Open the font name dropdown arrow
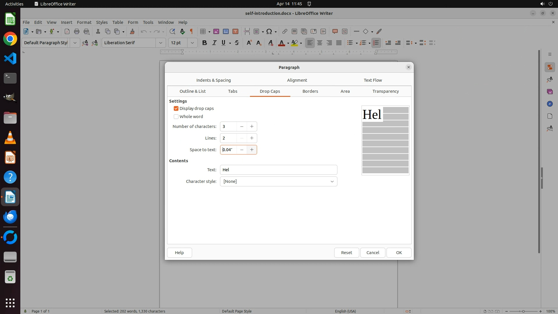This screenshot has width=558, height=314. [x=160, y=43]
